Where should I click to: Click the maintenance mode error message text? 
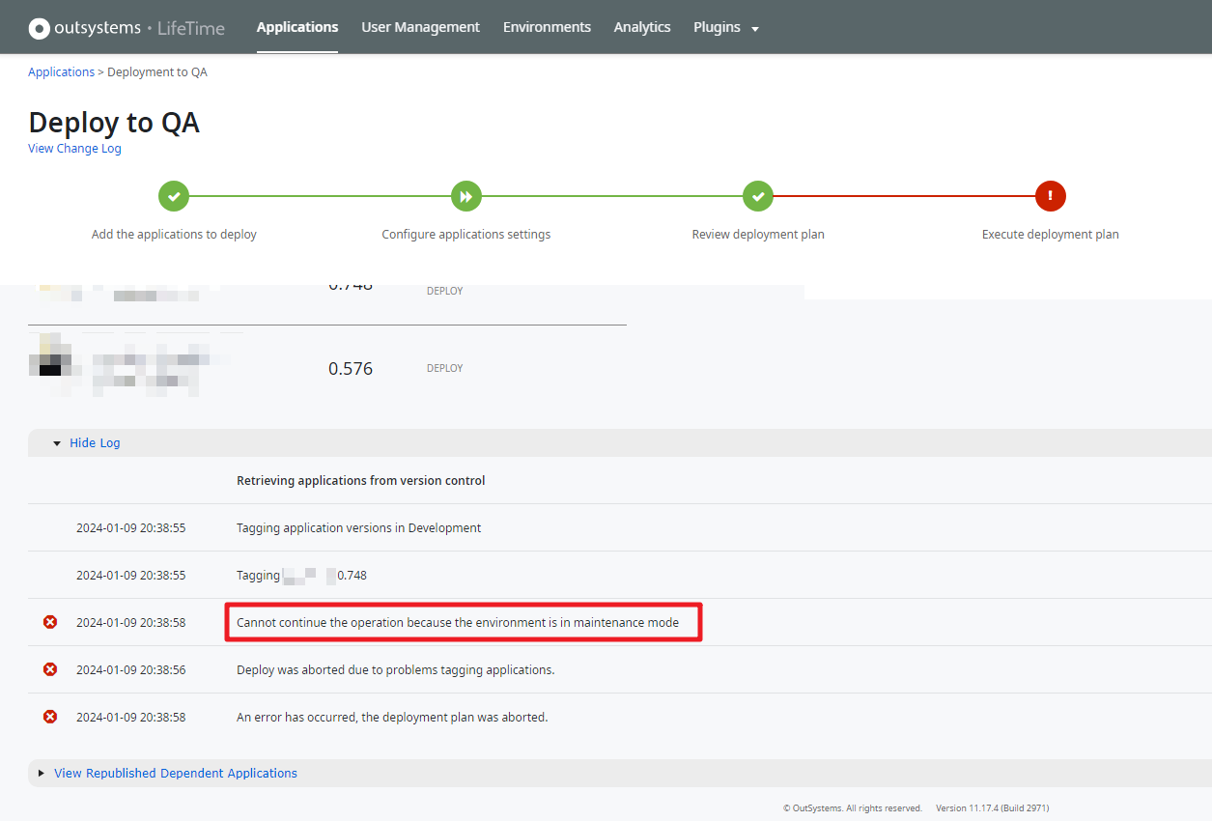(x=458, y=623)
